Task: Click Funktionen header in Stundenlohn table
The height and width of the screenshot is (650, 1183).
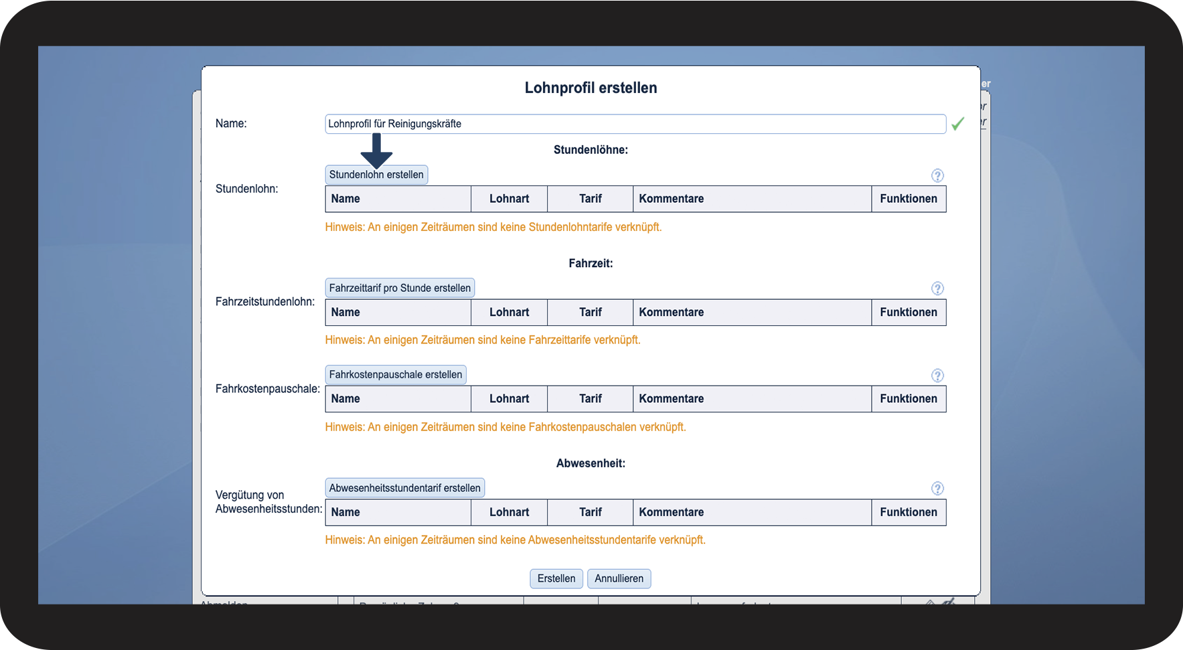Action: pos(909,199)
